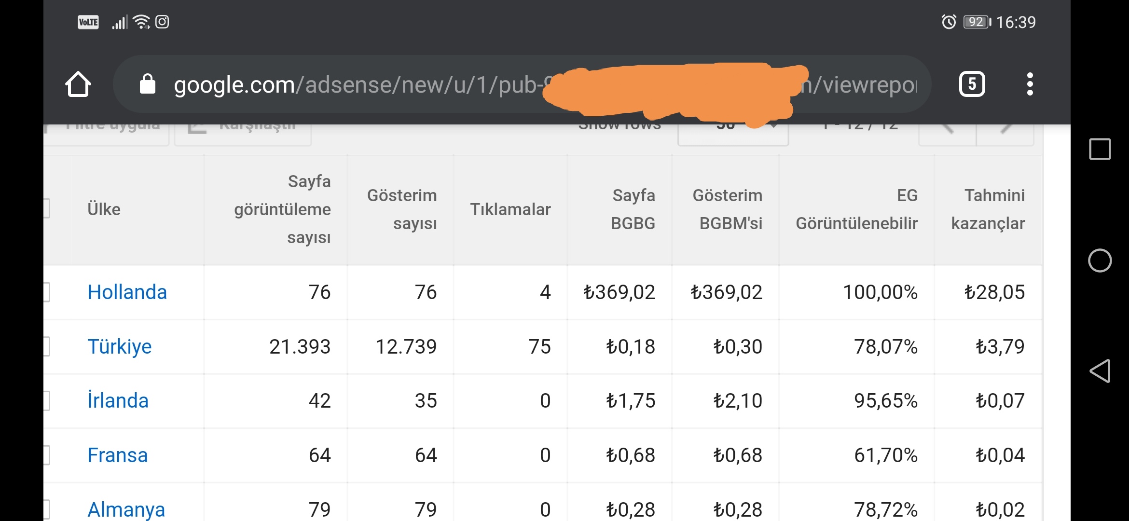Check the İrlanda row checkbox
1129x521 pixels.
point(46,400)
